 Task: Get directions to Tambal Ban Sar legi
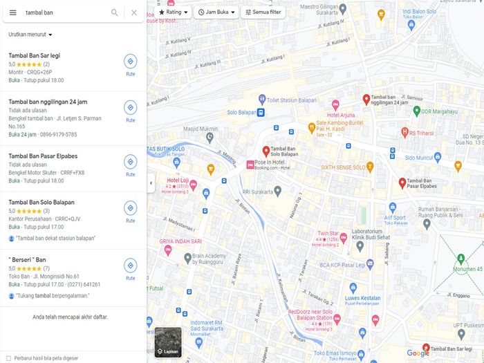pyautogui.click(x=130, y=62)
